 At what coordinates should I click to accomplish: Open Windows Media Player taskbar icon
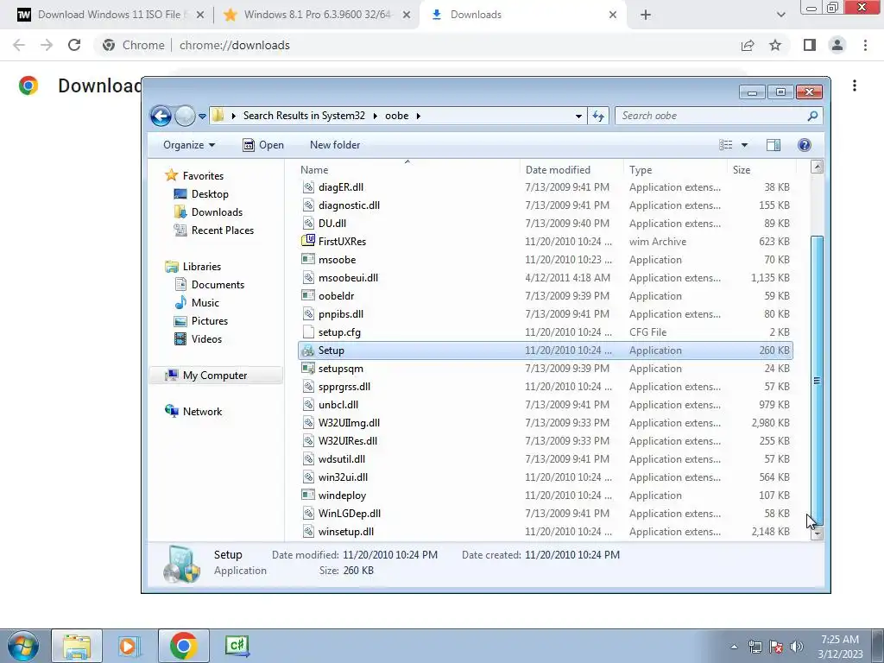point(129,646)
